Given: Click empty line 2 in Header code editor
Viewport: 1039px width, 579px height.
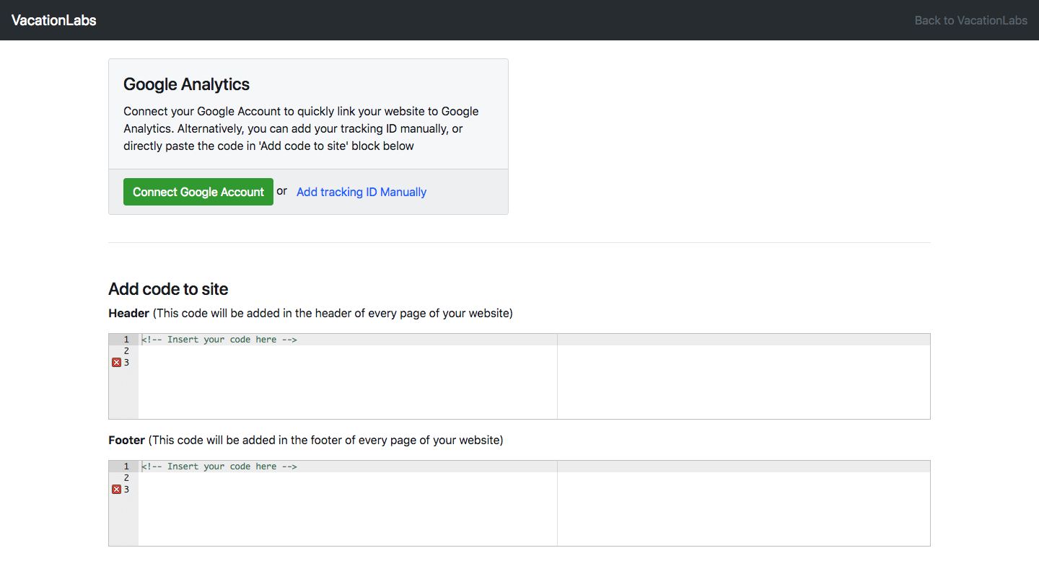Looking at the screenshot, I should point(346,351).
